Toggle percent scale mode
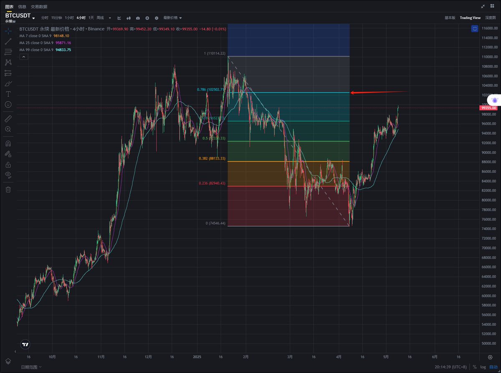This screenshot has width=501, height=373. click(x=475, y=367)
